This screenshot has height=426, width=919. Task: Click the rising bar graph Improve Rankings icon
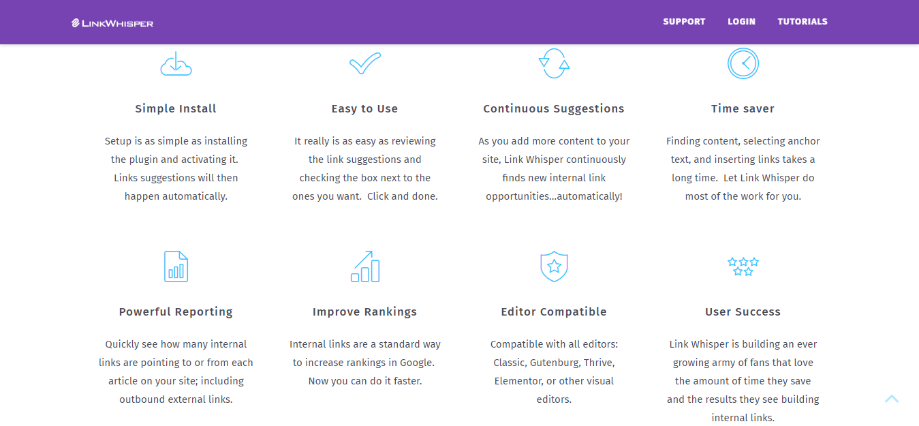click(365, 267)
